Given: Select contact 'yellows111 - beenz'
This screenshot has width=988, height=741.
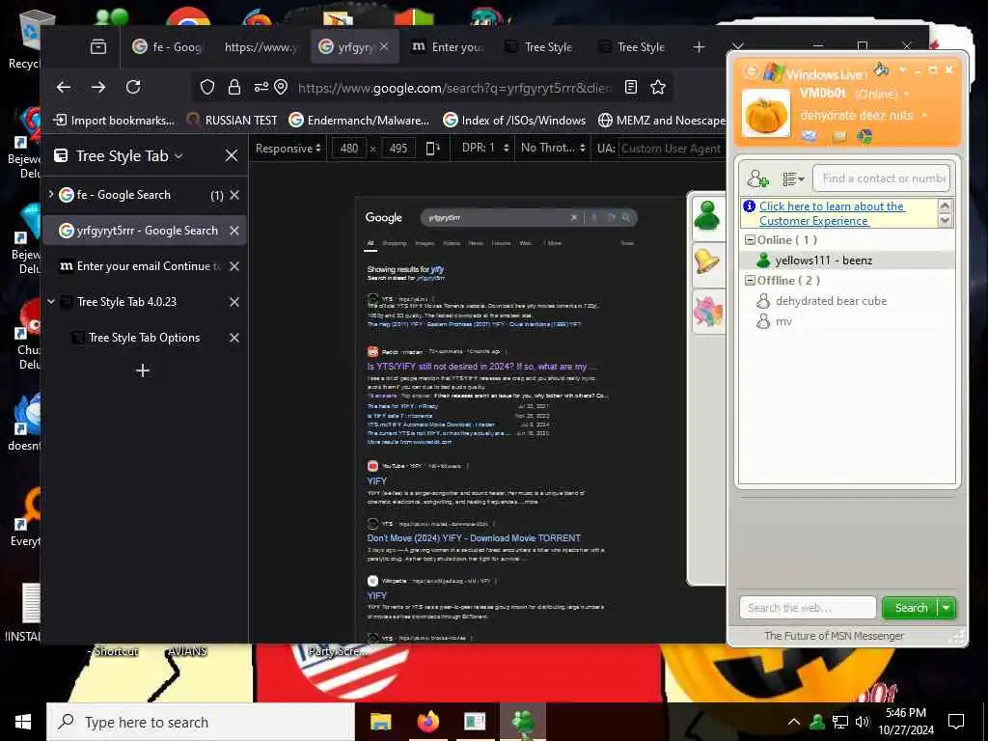Looking at the screenshot, I should click(x=846, y=261).
